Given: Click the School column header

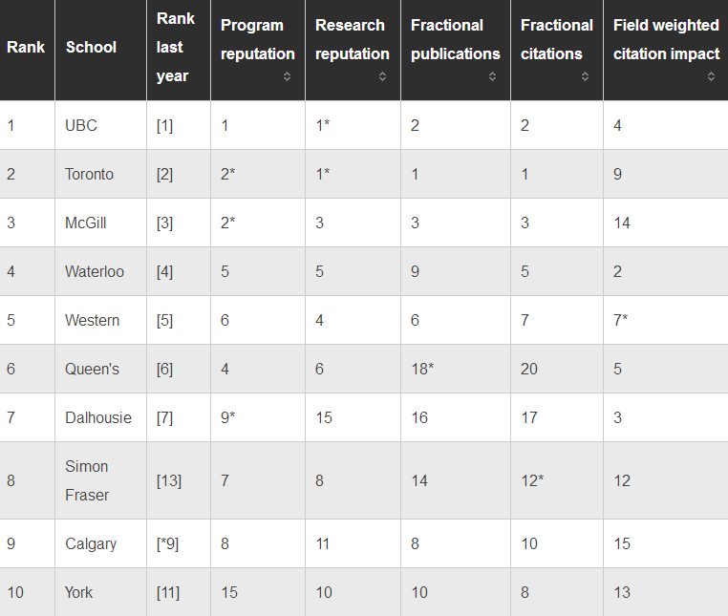Looking at the screenshot, I should tap(91, 48).
